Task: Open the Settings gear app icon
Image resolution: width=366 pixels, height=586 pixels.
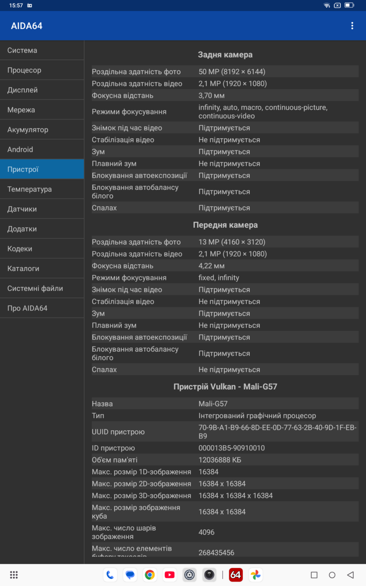Action: [x=190, y=575]
